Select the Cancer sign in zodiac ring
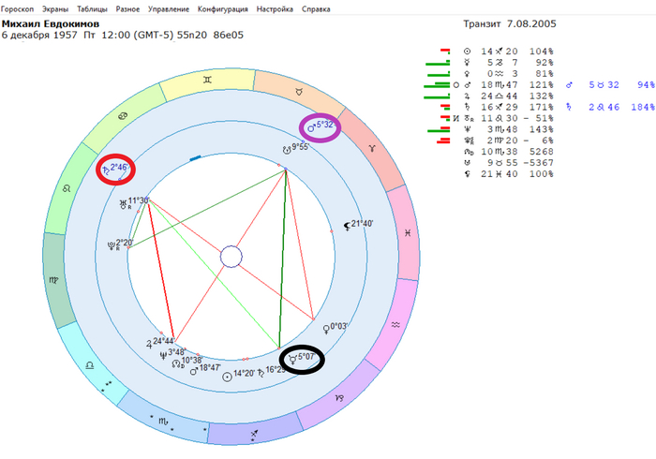The width and height of the screenshot is (656, 459). click(122, 116)
